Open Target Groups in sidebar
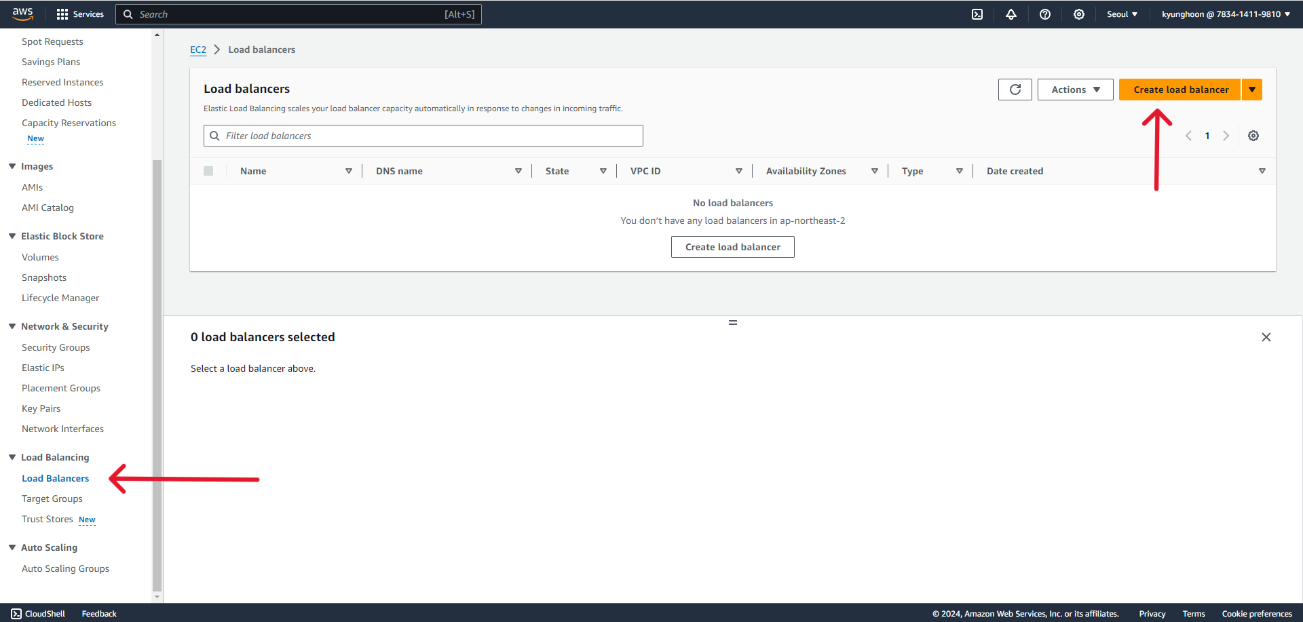The height and width of the screenshot is (622, 1303). (x=52, y=499)
